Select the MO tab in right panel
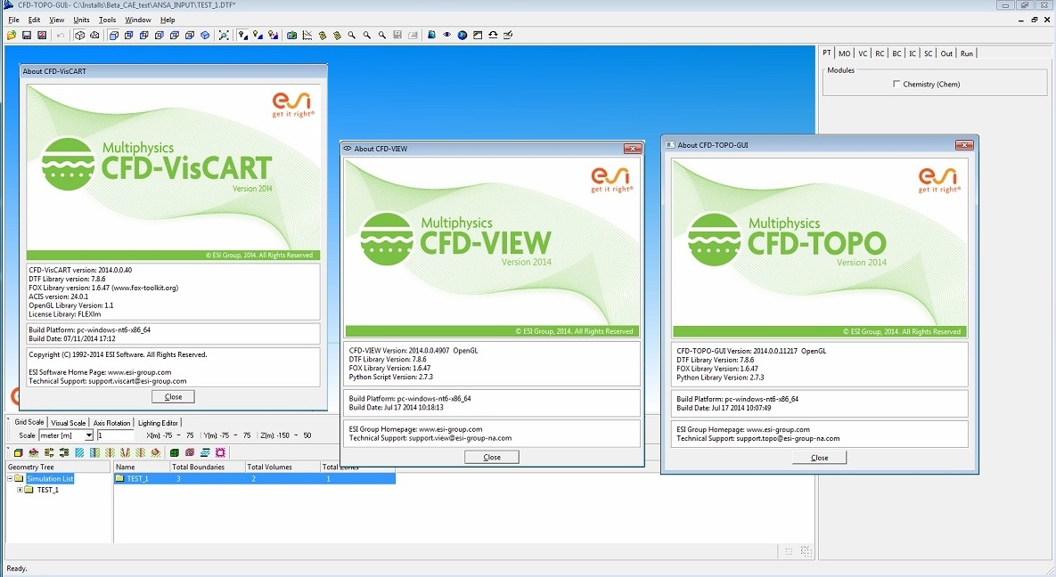The height and width of the screenshot is (577, 1056). pyautogui.click(x=845, y=53)
